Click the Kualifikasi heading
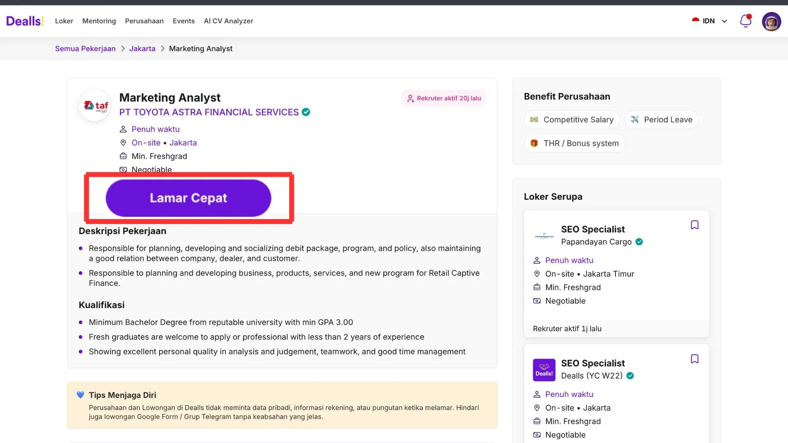This screenshot has width=788, height=443. point(101,305)
